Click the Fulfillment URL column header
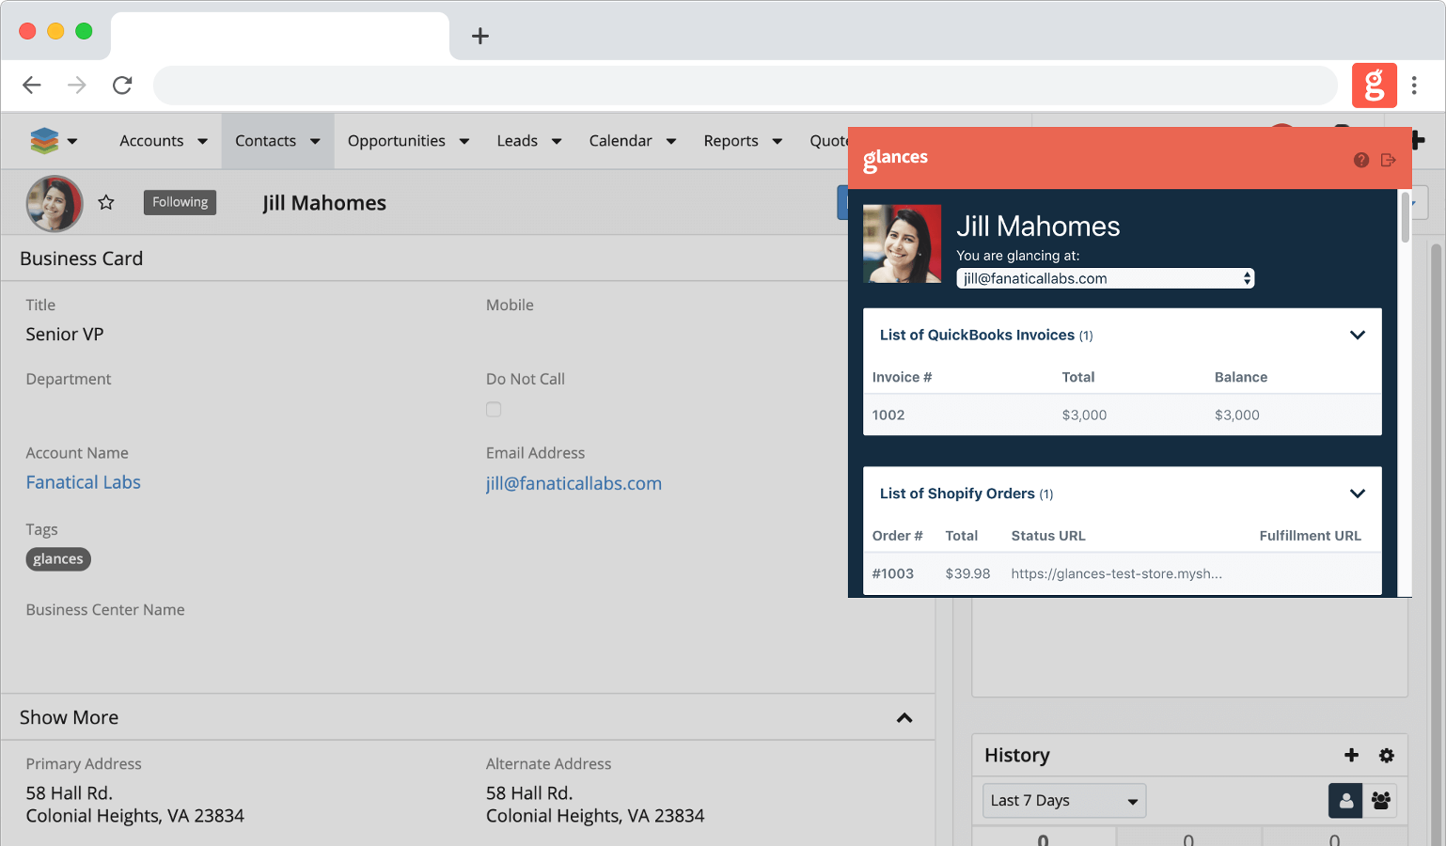Screen dimensions: 1446x846 click(x=1311, y=536)
